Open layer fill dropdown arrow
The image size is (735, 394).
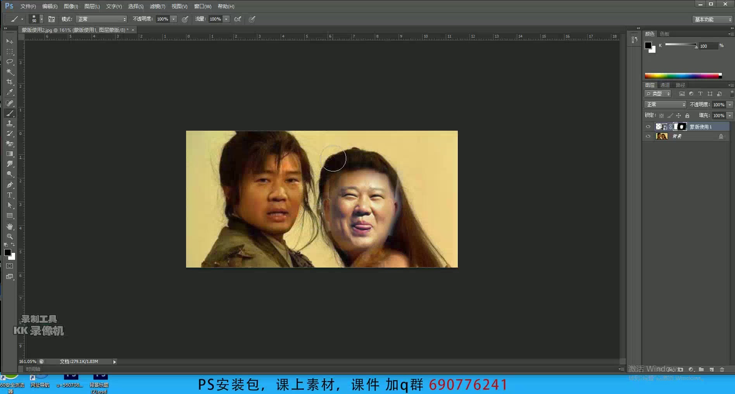pos(730,116)
